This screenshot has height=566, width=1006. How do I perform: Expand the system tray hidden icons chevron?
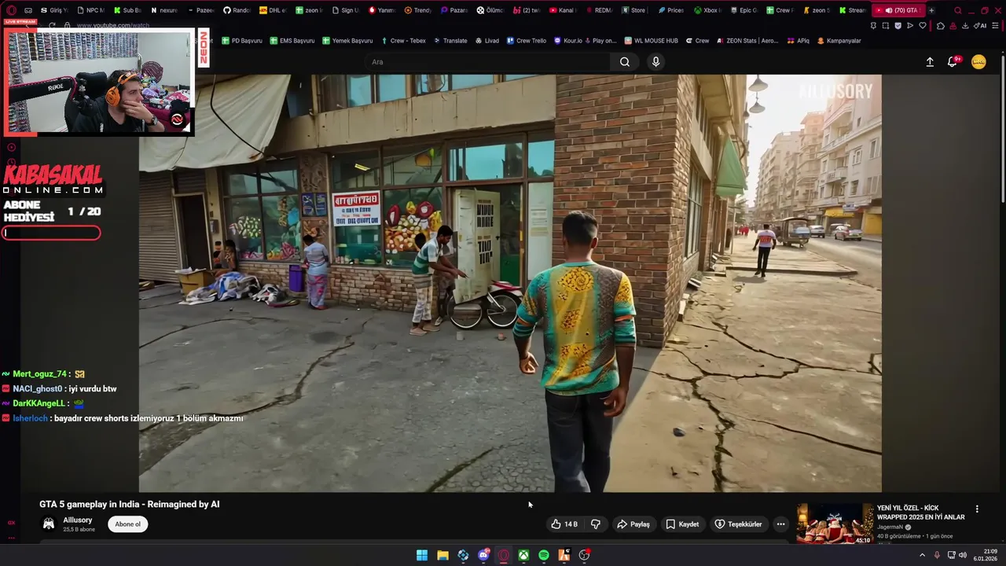click(923, 555)
